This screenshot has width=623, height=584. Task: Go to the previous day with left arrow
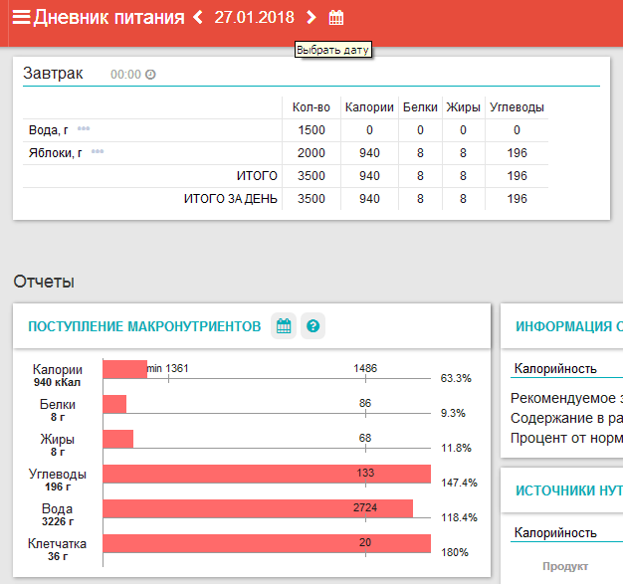(x=197, y=18)
